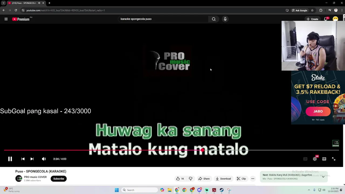Toggle closed captions on the player
Image resolution: width=345 pixels, height=194 pixels.
pyautogui.click(x=305, y=159)
